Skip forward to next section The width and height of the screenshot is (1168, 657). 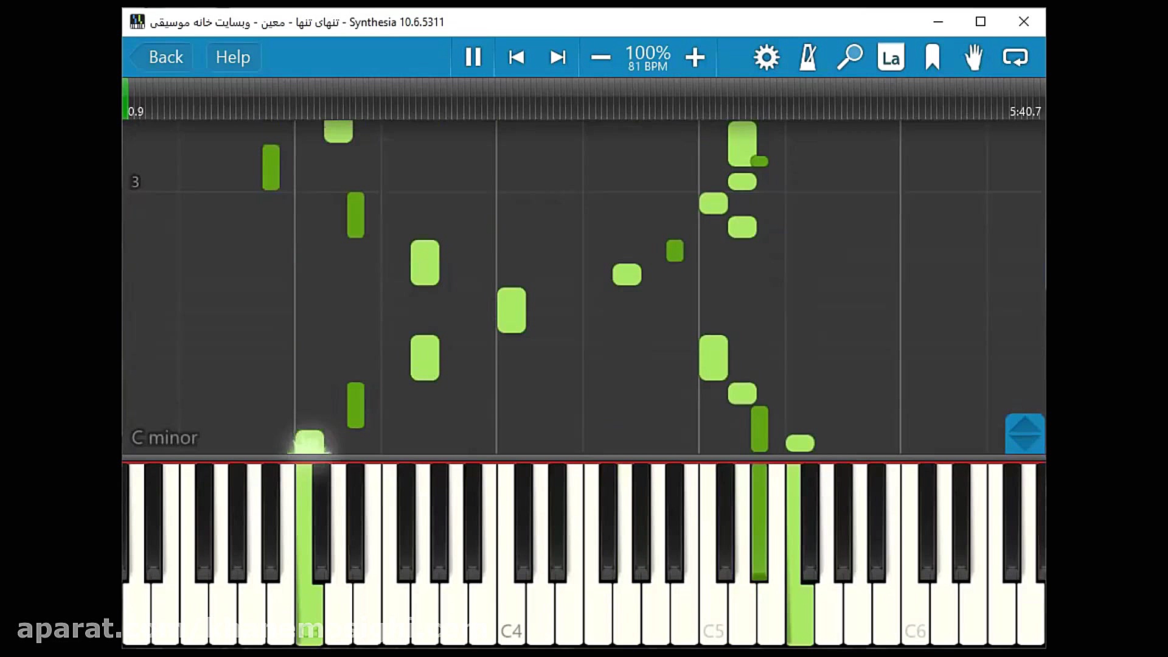[557, 57]
